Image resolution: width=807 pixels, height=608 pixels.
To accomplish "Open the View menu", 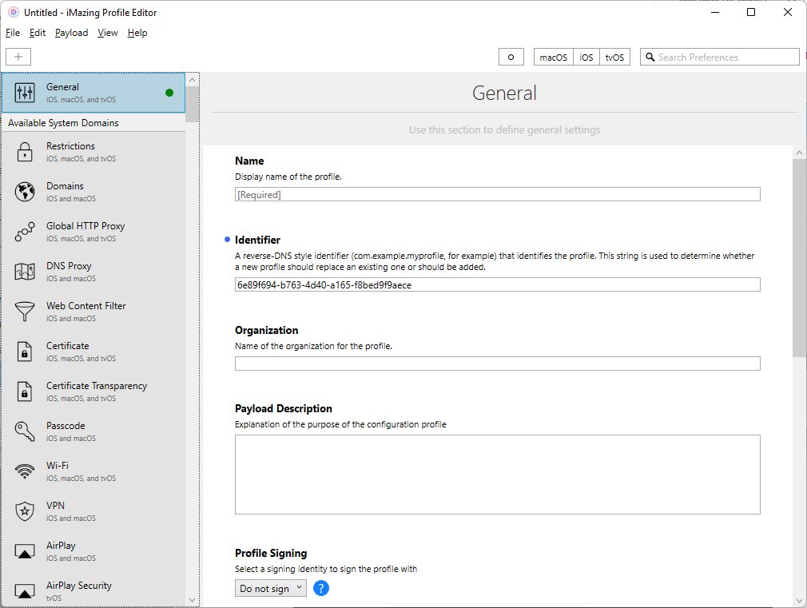I will tap(108, 33).
